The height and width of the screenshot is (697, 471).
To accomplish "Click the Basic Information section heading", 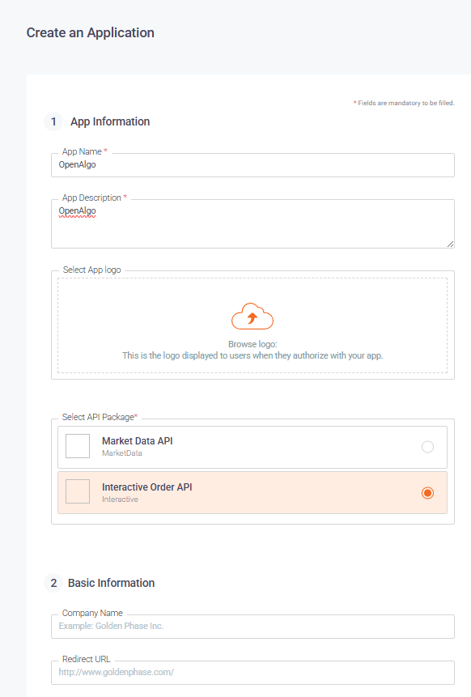I will (111, 583).
